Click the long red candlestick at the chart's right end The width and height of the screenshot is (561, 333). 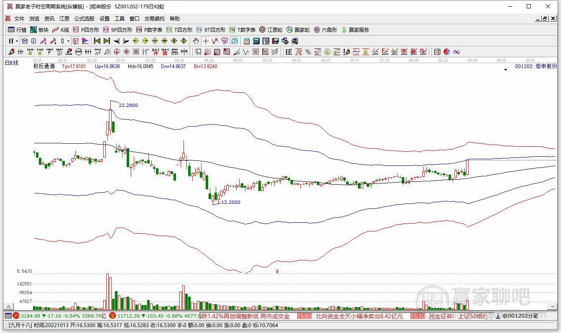467,167
